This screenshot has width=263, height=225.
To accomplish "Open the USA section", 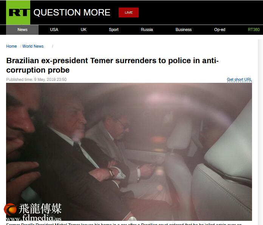I will [x=54, y=30].
